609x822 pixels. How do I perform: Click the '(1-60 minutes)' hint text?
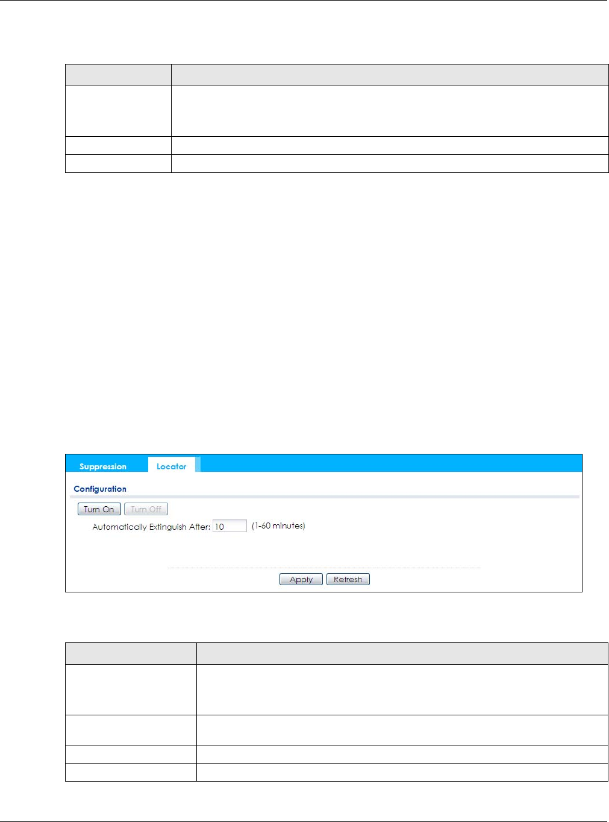[278, 526]
